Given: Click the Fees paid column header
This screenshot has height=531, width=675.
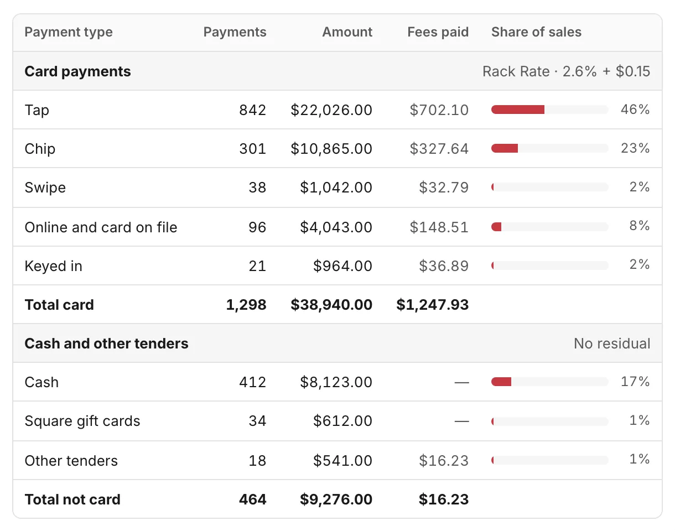Looking at the screenshot, I should point(438,32).
